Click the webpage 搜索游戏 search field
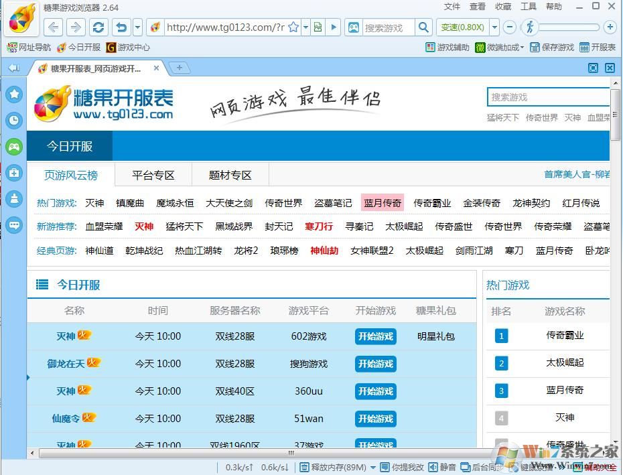Image resolution: width=623 pixels, height=475 pixels. (547, 97)
